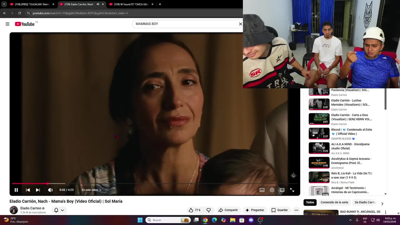Switch to theater mode
Screen dimensions: 400x225
click(282, 190)
